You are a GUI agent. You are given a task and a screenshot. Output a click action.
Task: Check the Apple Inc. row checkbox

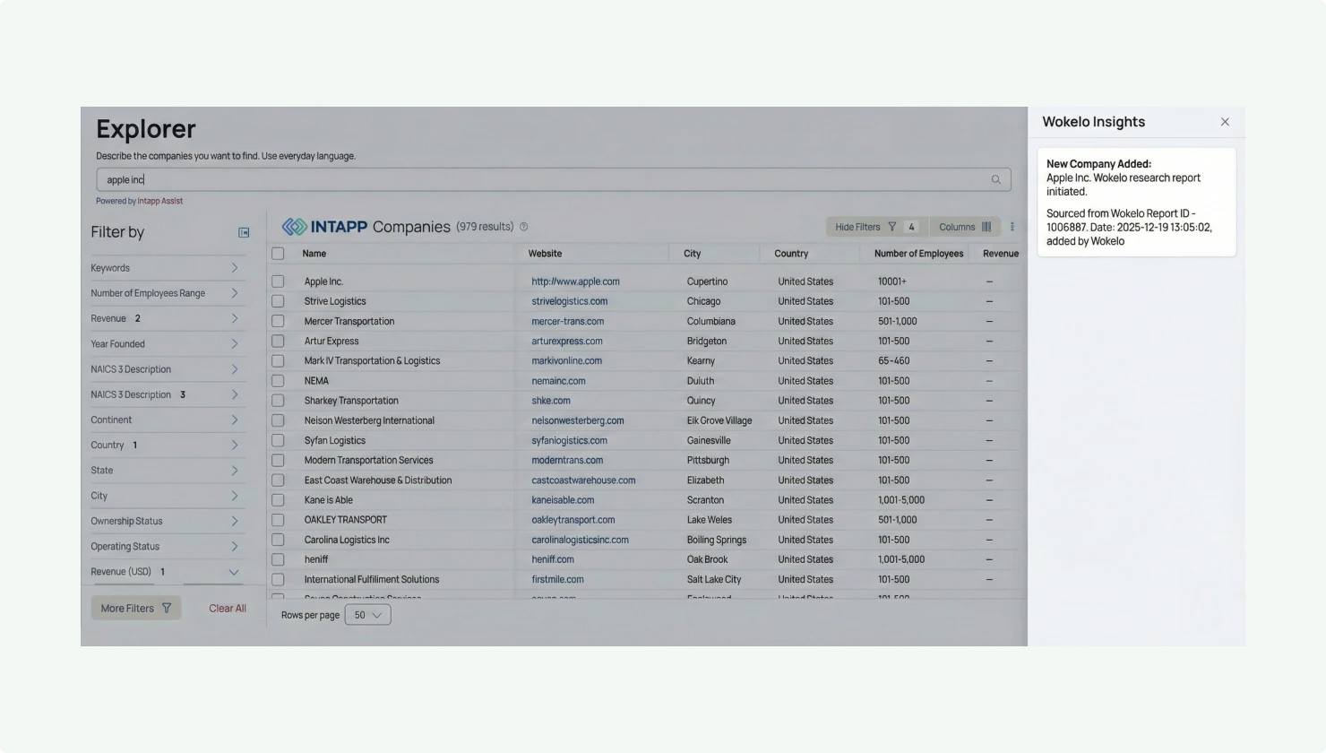tap(278, 281)
